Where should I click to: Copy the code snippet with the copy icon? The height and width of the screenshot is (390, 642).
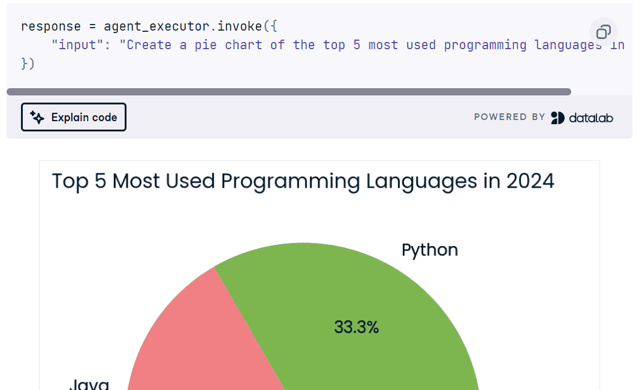click(x=604, y=32)
